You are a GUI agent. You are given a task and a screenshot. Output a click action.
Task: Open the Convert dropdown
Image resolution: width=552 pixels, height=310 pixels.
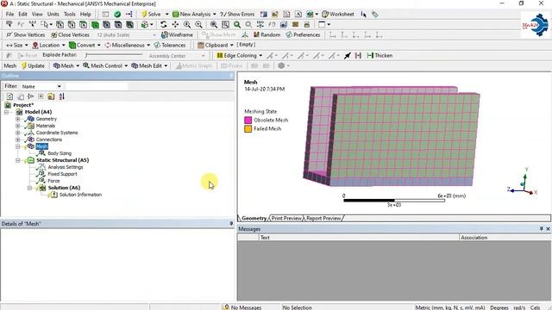[85, 45]
